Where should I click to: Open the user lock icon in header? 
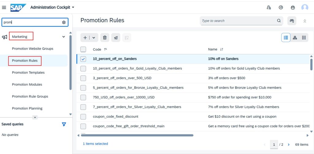click(269, 8)
